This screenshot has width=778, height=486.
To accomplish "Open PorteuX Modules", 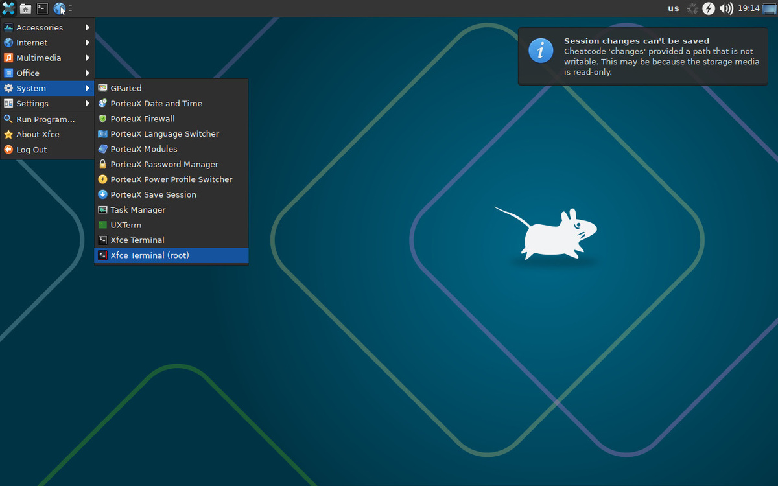I will pyautogui.click(x=171, y=149).
